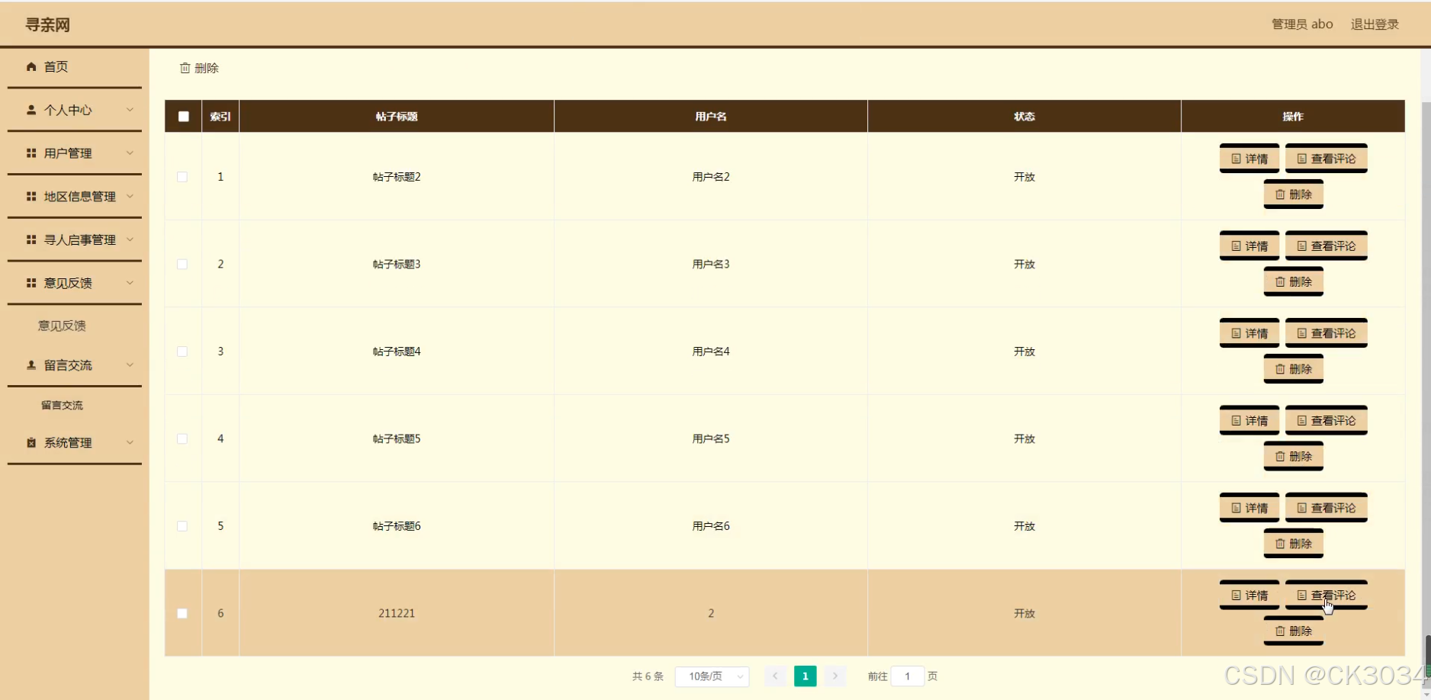Click the 查看评论 icon for 帖子标题2
The width and height of the screenshot is (1431, 700).
pyautogui.click(x=1302, y=159)
